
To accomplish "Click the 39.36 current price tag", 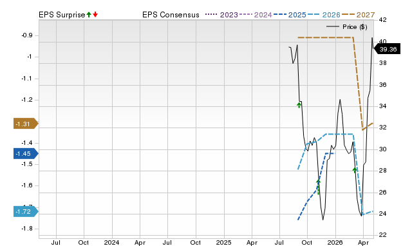I will 387,49.
